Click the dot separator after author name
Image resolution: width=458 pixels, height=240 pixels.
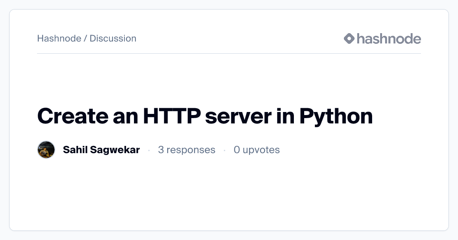[x=149, y=150]
